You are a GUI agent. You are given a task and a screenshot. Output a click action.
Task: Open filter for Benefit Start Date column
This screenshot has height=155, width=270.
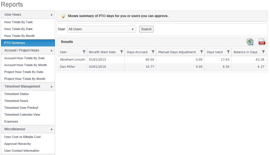[122, 52]
